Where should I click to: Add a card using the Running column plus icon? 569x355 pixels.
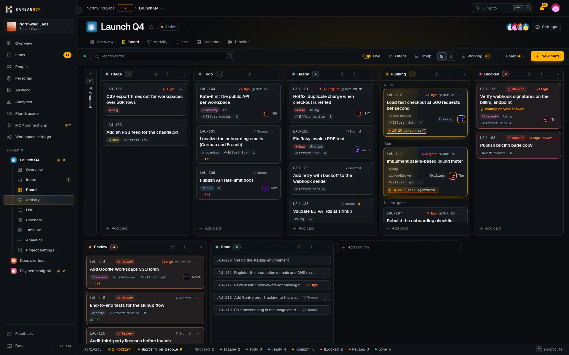point(448,74)
